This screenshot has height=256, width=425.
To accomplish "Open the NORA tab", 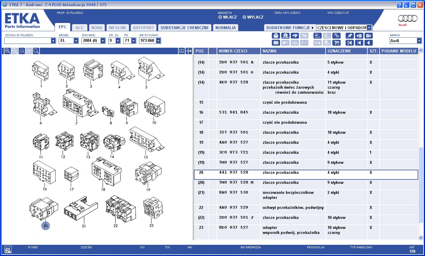I will click(97, 28).
